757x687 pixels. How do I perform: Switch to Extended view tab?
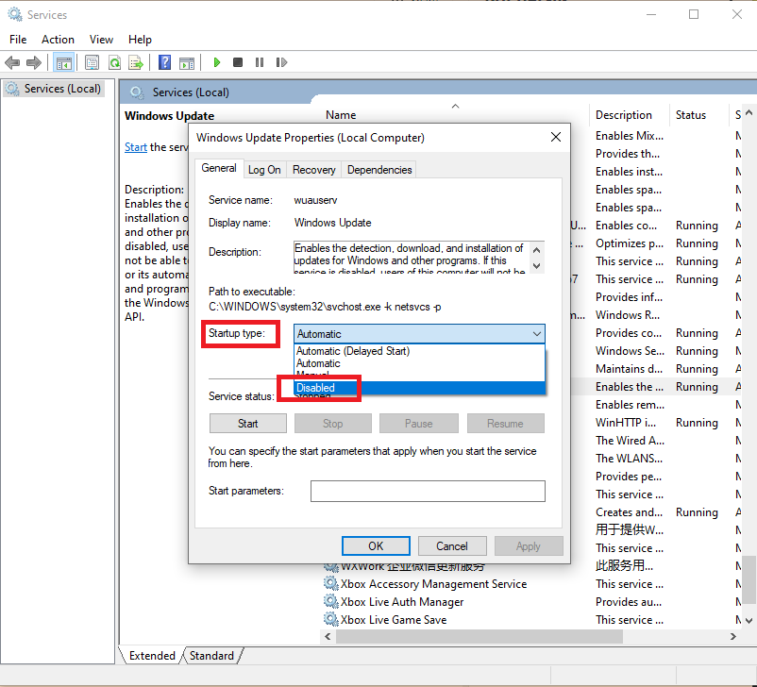[152, 656]
